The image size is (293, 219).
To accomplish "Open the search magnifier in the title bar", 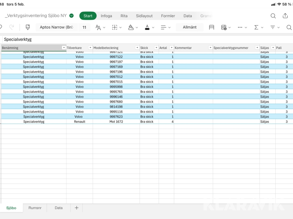I will point(273,16).
